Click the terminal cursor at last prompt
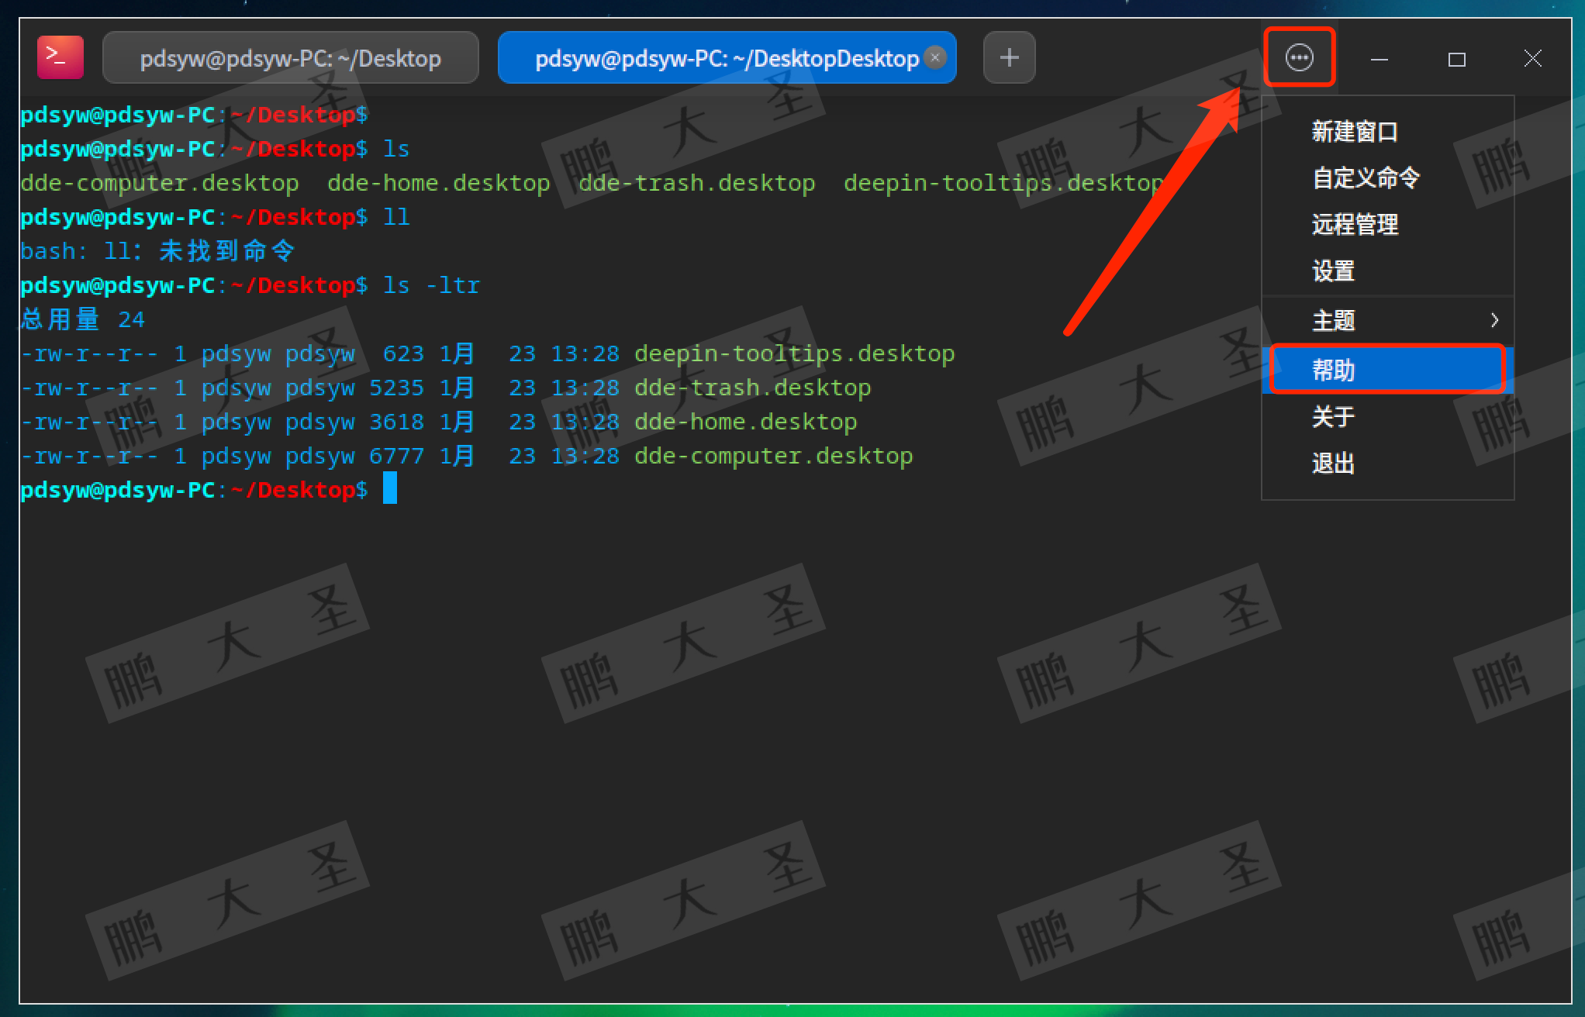 pos(390,489)
